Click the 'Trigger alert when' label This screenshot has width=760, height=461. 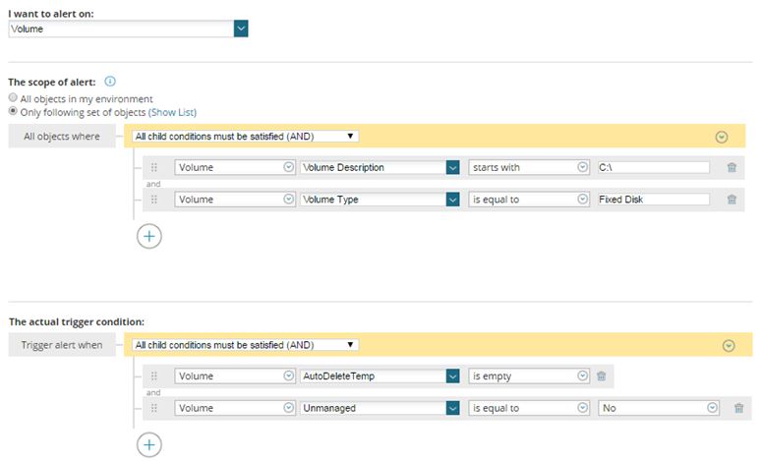click(62, 345)
